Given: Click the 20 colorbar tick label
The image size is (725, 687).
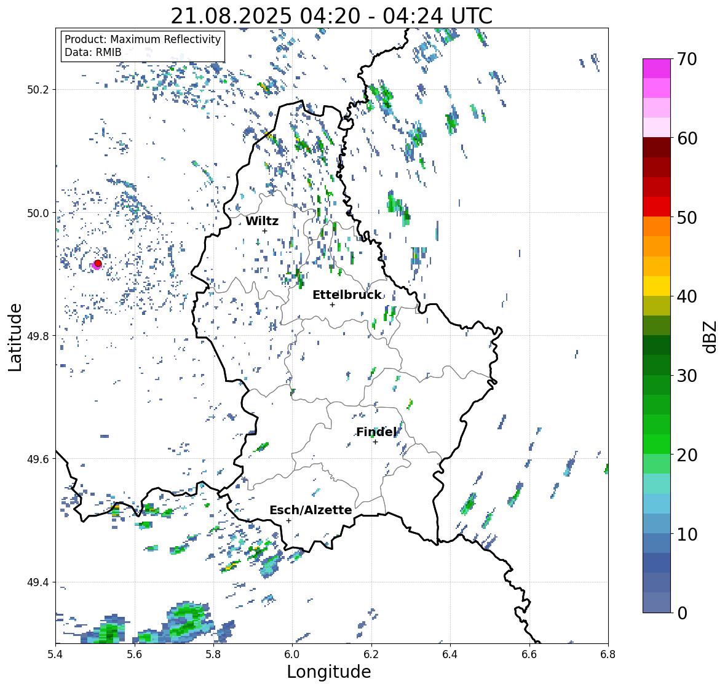Looking at the screenshot, I should [x=687, y=455].
